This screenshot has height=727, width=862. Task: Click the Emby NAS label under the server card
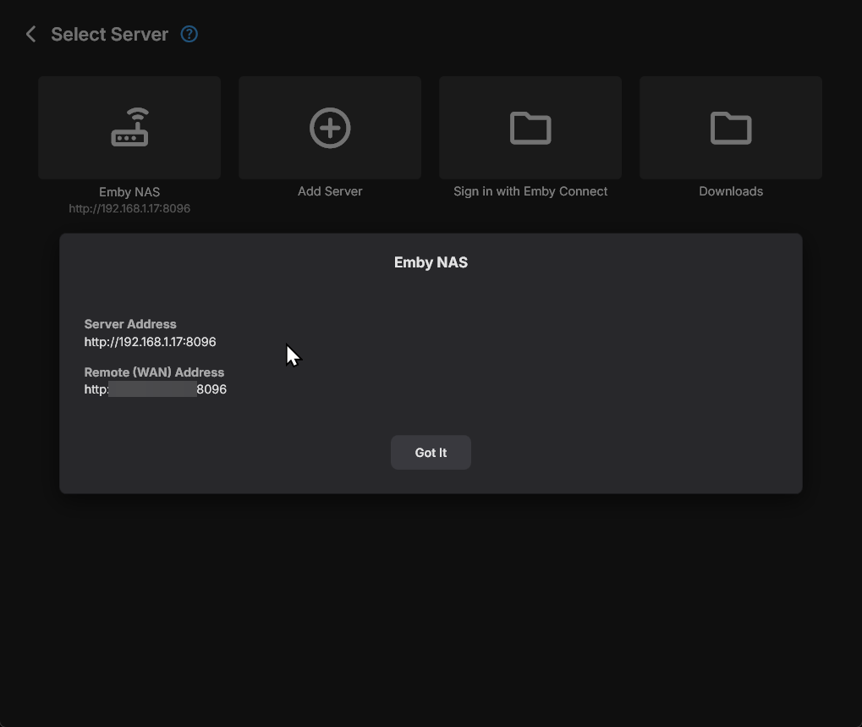[x=129, y=192]
